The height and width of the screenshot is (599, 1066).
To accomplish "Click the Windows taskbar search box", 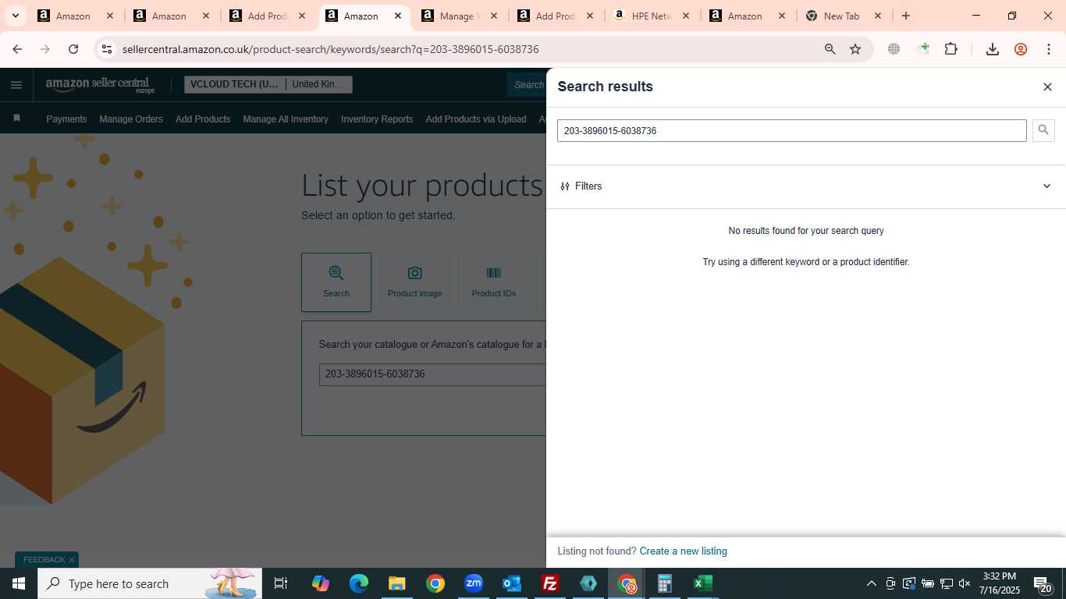I will pos(150,583).
